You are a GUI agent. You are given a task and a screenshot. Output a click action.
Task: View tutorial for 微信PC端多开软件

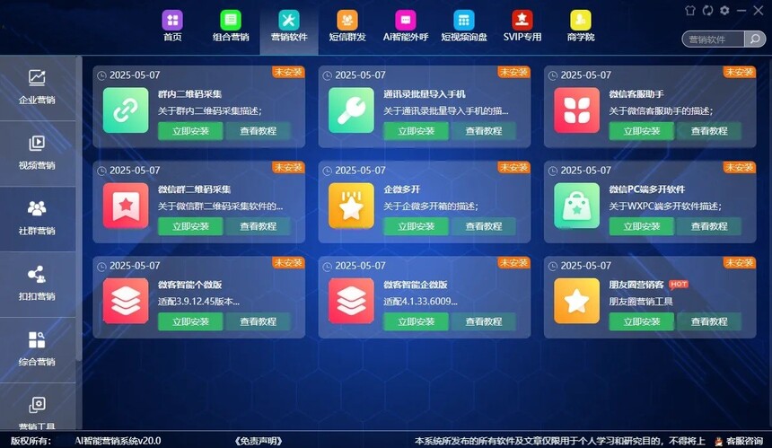pos(709,226)
